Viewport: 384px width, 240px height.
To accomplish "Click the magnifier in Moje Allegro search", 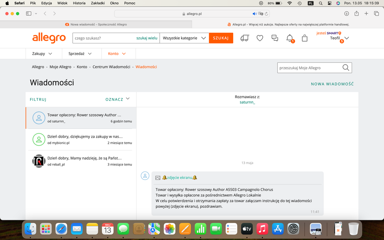I will tap(346, 68).
